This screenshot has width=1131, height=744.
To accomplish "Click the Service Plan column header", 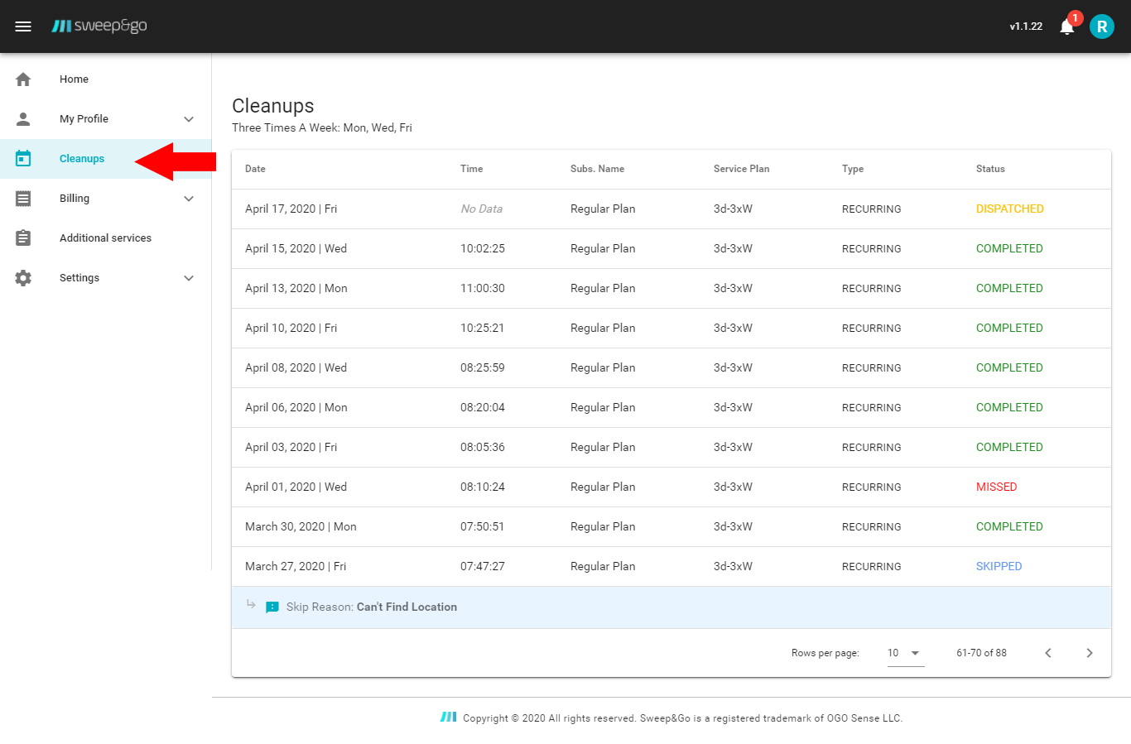I will pos(741,169).
